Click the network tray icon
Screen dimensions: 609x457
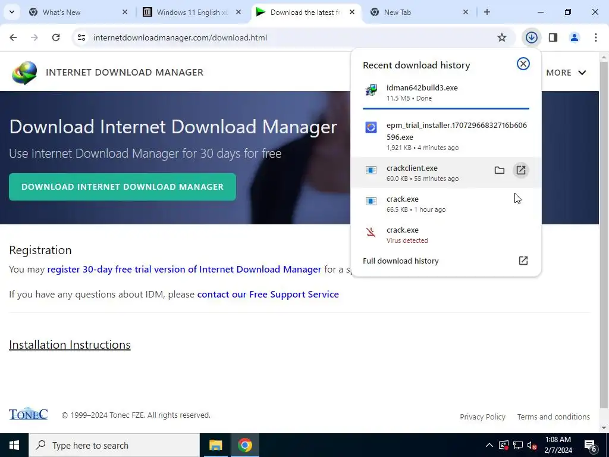(x=518, y=445)
